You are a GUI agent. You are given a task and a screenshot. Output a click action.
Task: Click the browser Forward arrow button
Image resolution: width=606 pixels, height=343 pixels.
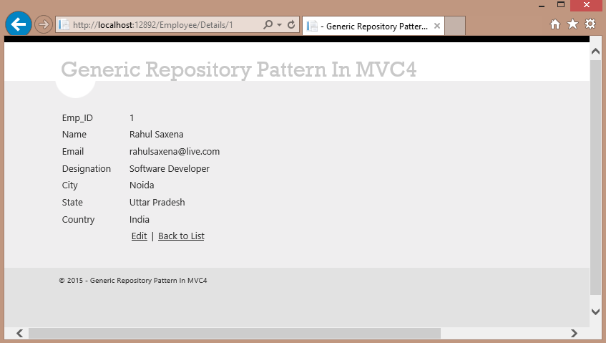point(43,24)
